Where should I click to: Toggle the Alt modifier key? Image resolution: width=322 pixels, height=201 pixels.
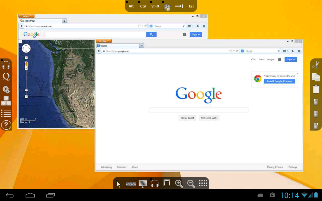click(131, 6)
